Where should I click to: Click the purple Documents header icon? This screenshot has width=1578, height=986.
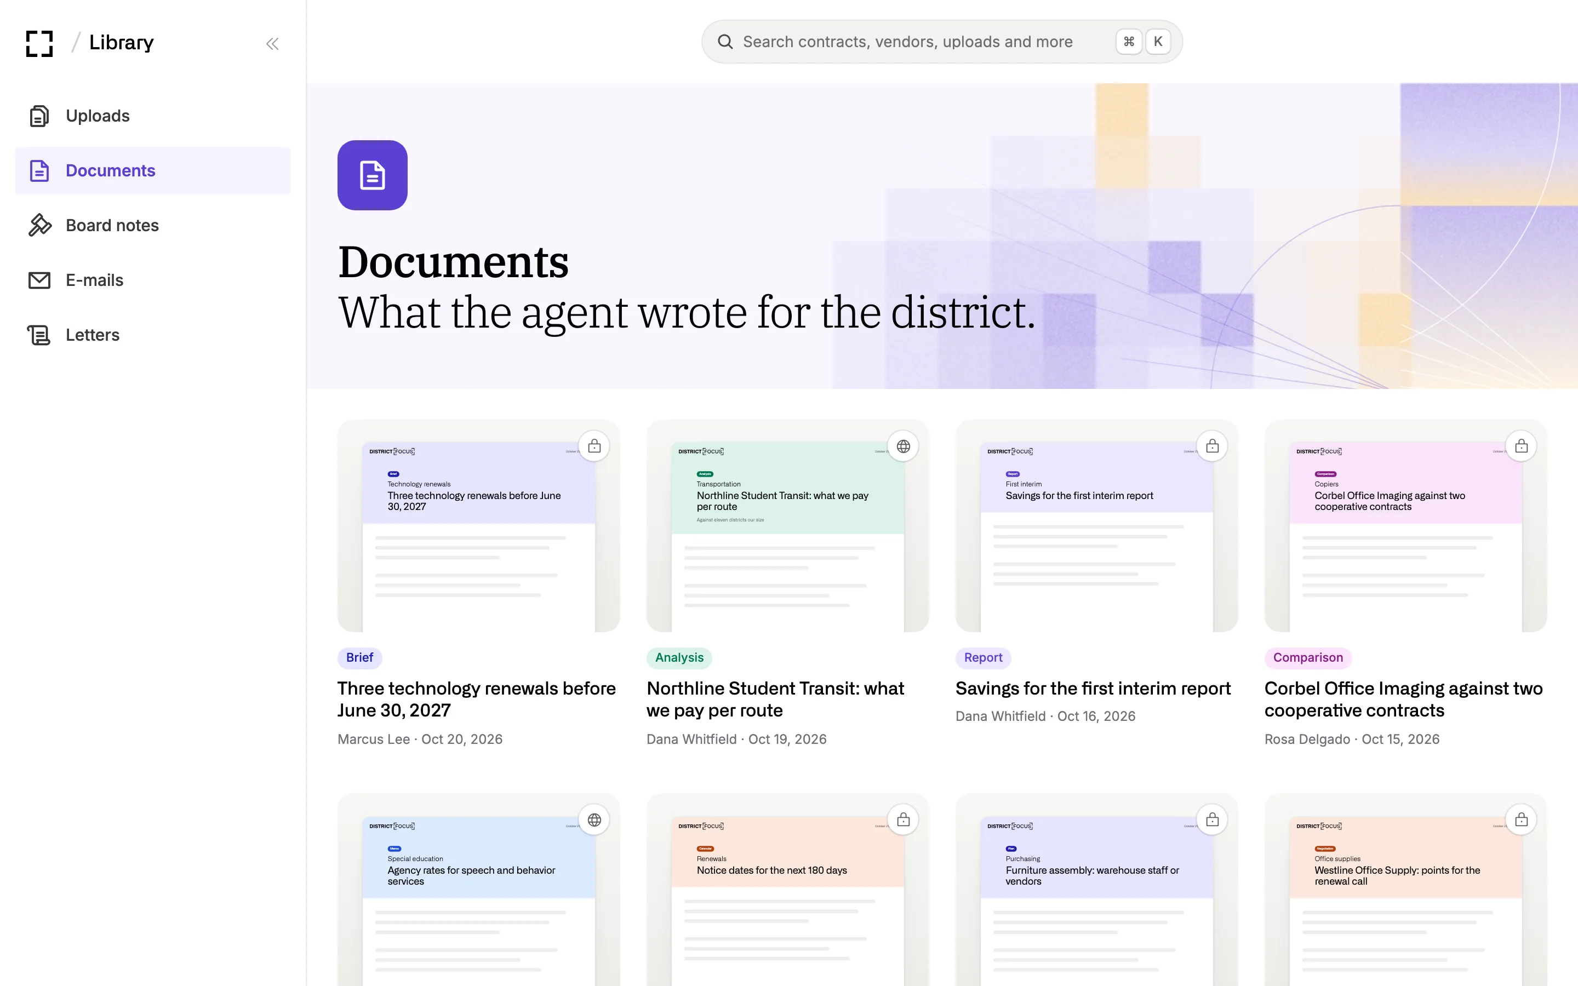[373, 175]
